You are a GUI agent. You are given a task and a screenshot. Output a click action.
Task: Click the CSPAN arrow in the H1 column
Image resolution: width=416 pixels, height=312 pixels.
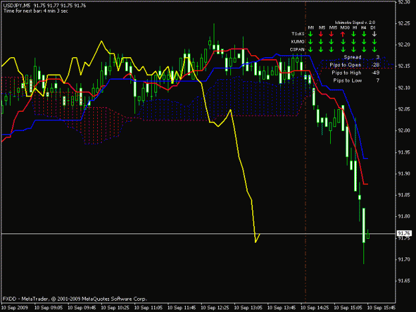point(353,49)
